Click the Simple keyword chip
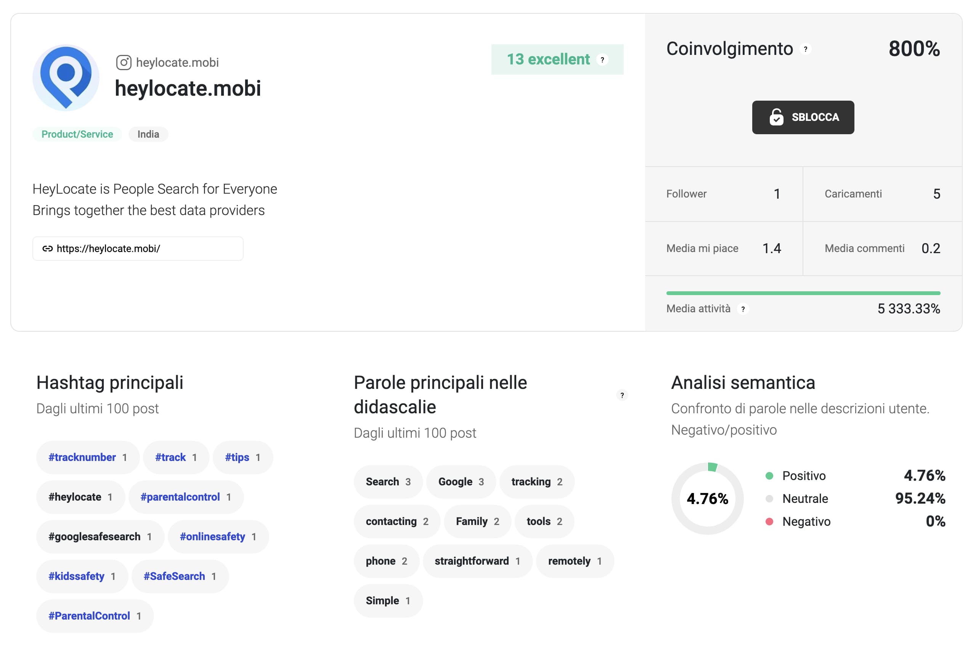Image resolution: width=973 pixels, height=655 pixels. (x=388, y=601)
